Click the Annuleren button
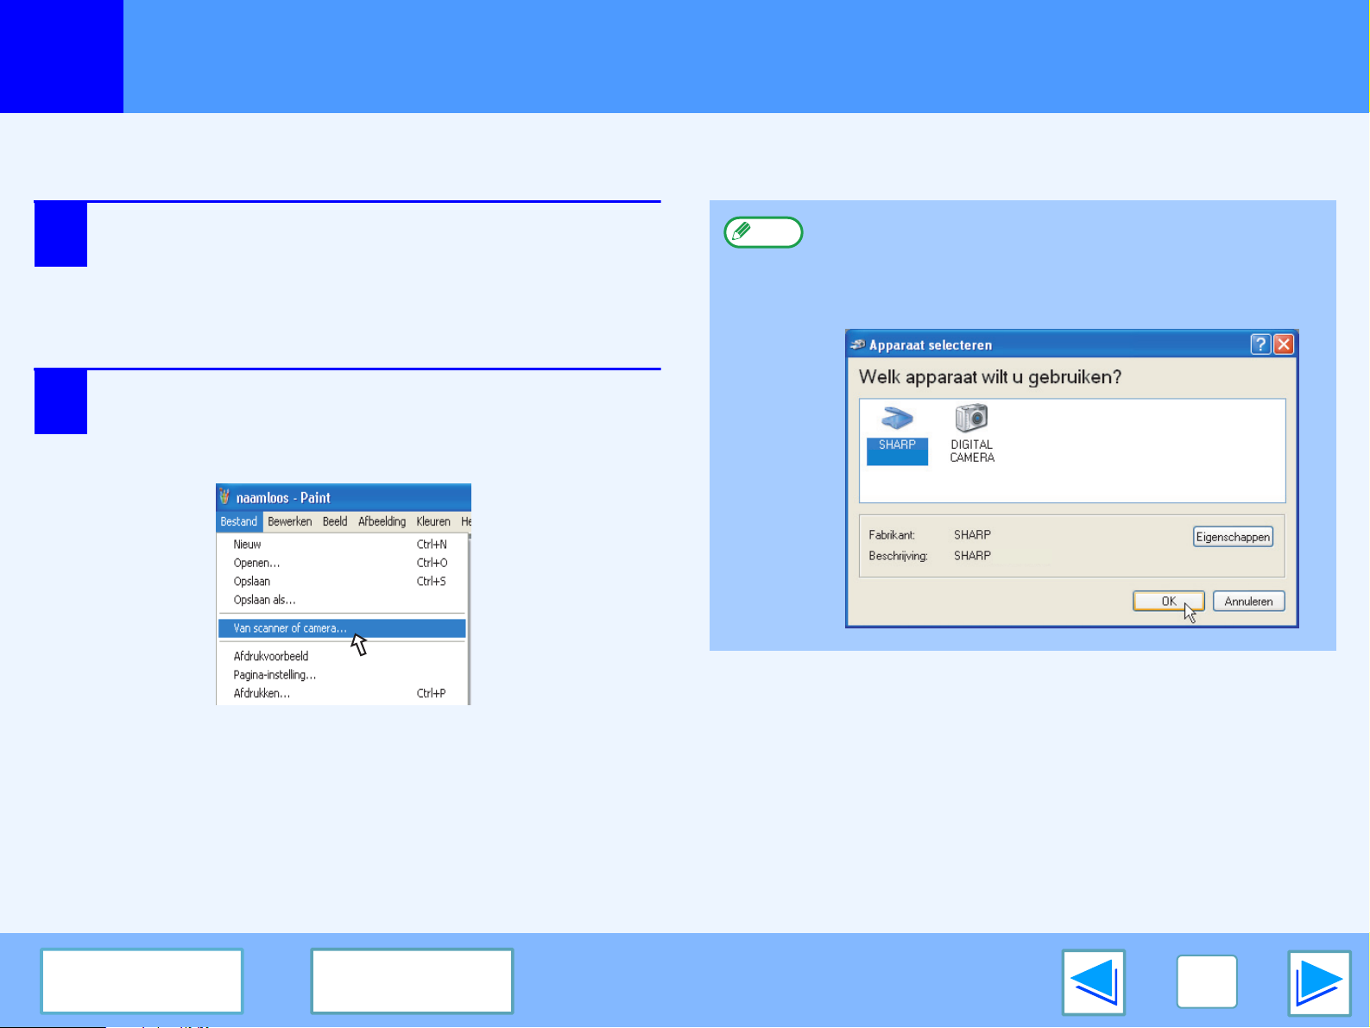Image resolution: width=1370 pixels, height=1028 pixels. click(x=1249, y=602)
